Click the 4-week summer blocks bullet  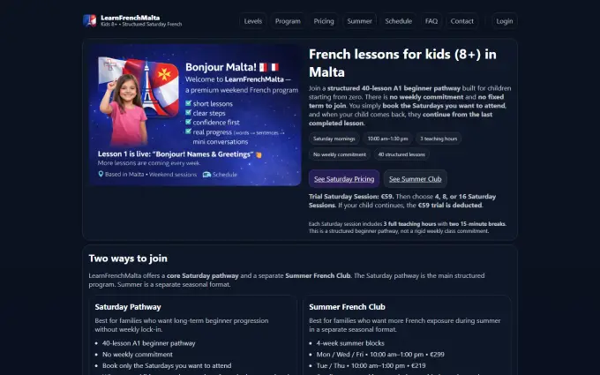click(x=350, y=343)
